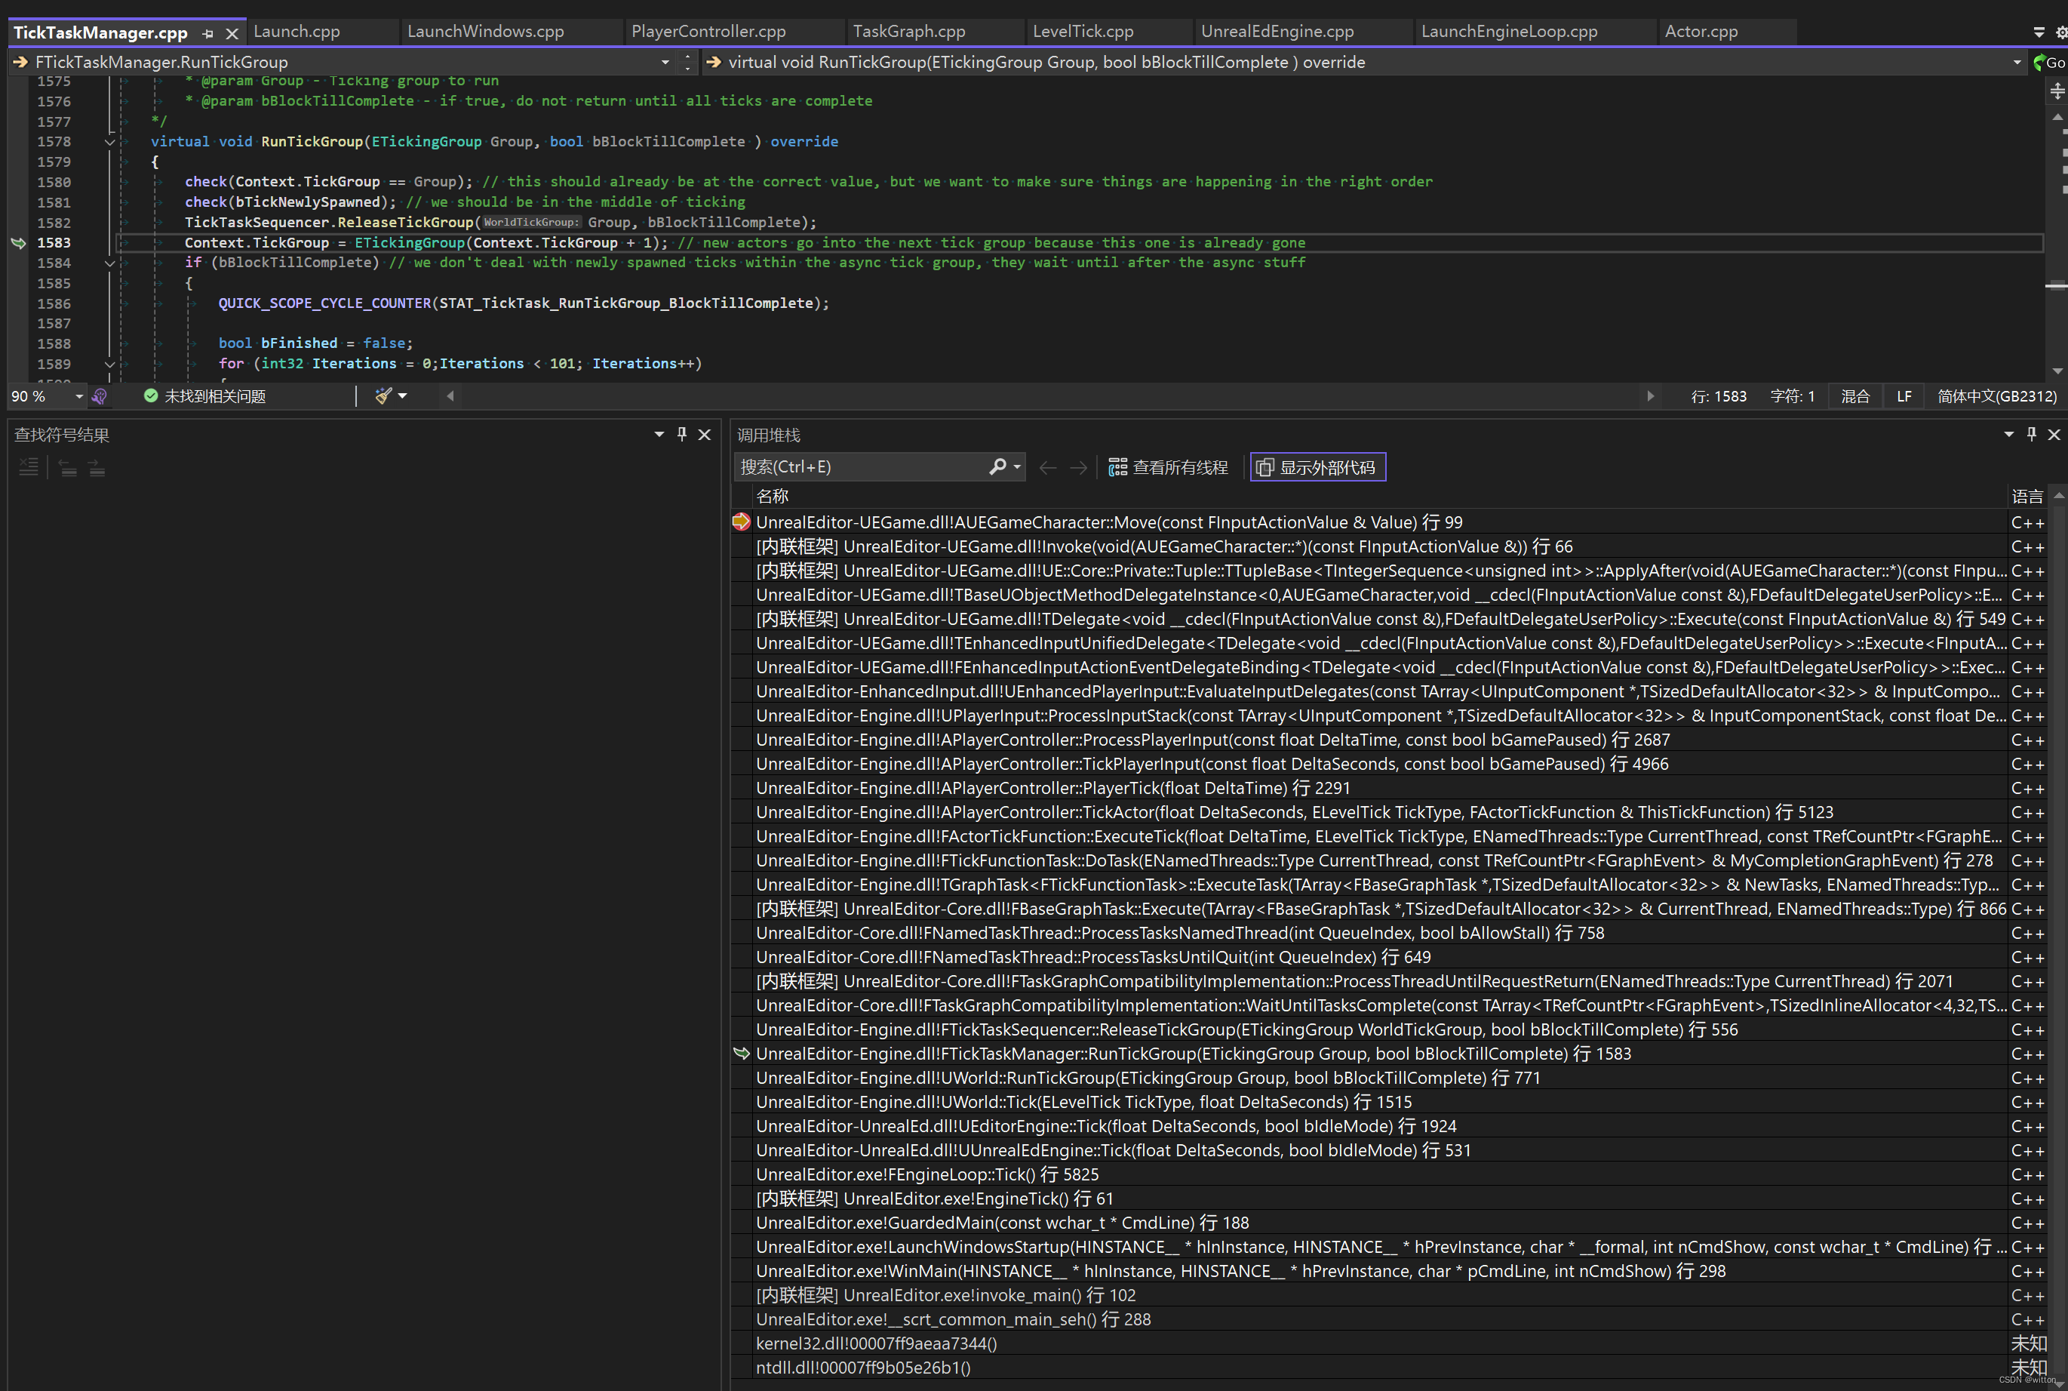Open the FTickTaskManager.RunTickGroup scope dropdown
This screenshot has height=1391, width=2068.
click(x=664, y=62)
